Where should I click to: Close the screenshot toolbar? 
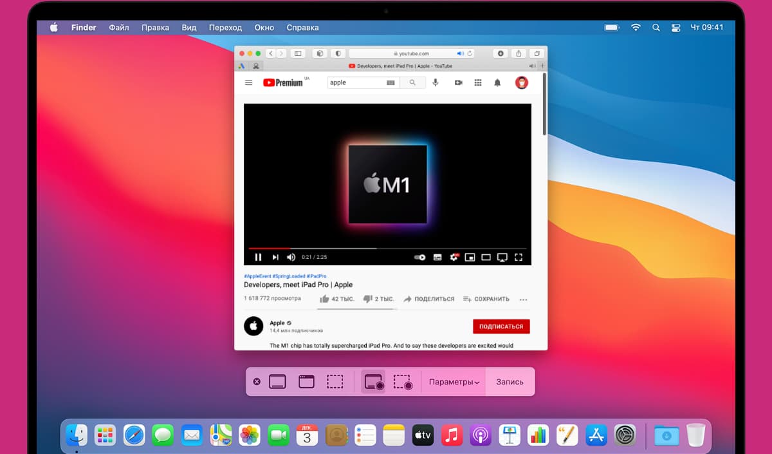257,382
